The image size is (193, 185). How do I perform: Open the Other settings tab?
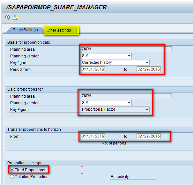tap(59, 30)
